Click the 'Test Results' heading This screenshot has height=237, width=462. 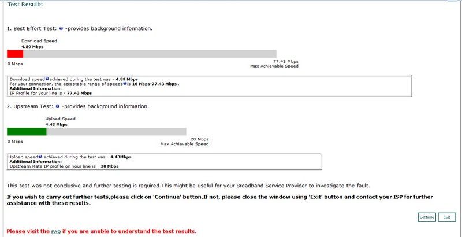pos(25,5)
